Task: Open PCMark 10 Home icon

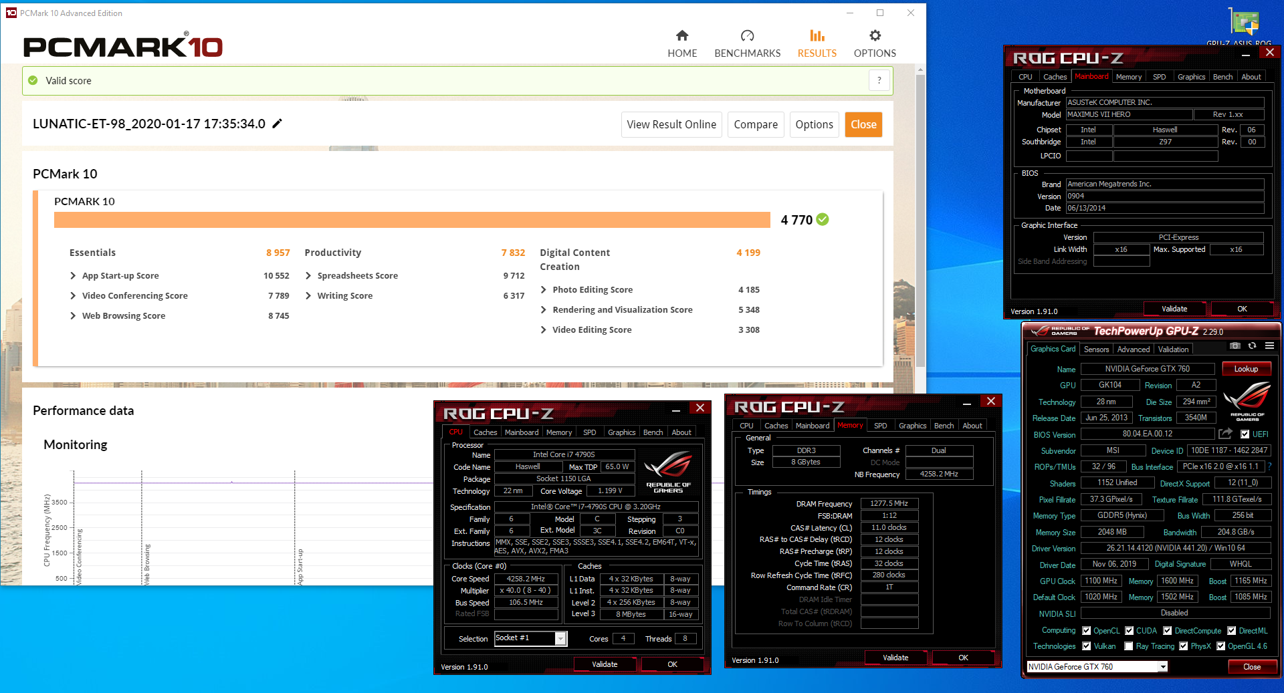Action: [682, 35]
